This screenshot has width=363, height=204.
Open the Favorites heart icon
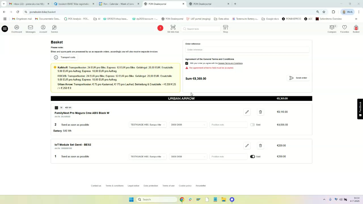click(345, 29)
